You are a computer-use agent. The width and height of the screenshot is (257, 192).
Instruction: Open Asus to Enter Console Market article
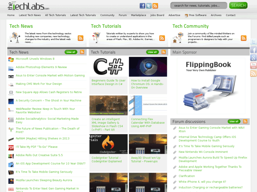click(x=50, y=75)
